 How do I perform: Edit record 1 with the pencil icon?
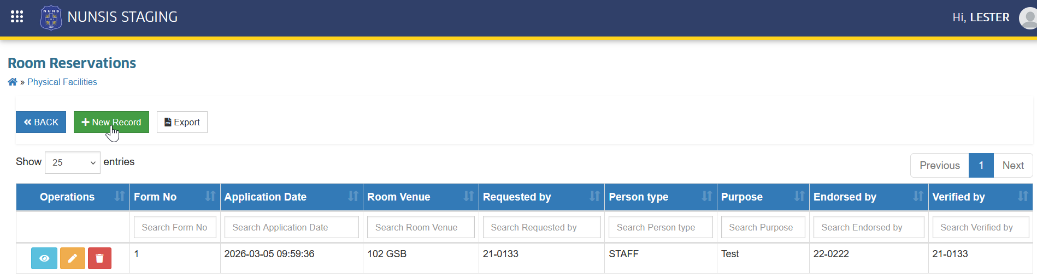point(73,258)
